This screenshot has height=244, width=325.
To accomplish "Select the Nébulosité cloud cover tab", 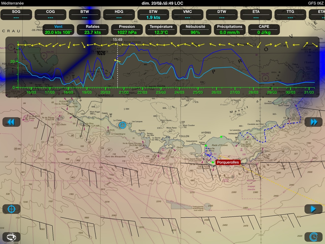I will click(x=195, y=30).
